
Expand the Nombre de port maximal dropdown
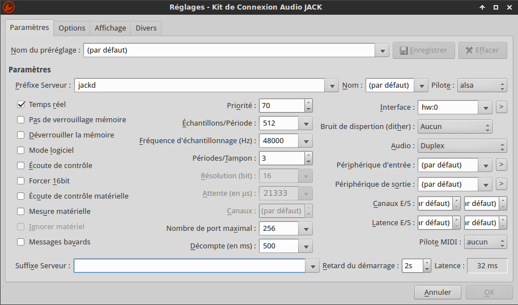pos(306,229)
